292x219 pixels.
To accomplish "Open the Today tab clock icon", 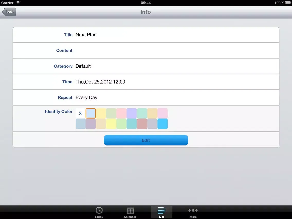I will point(99,212).
